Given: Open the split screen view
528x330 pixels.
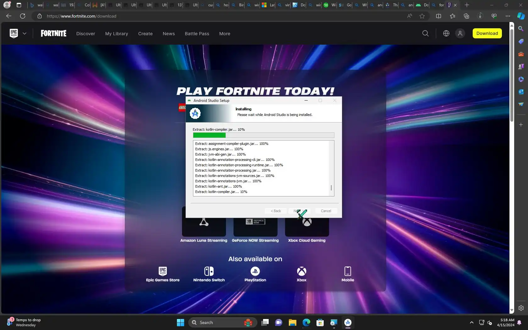Looking at the screenshot, I should (439, 16).
